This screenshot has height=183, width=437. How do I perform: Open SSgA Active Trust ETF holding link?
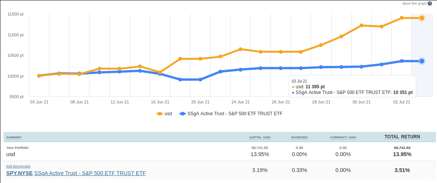coord(90,173)
